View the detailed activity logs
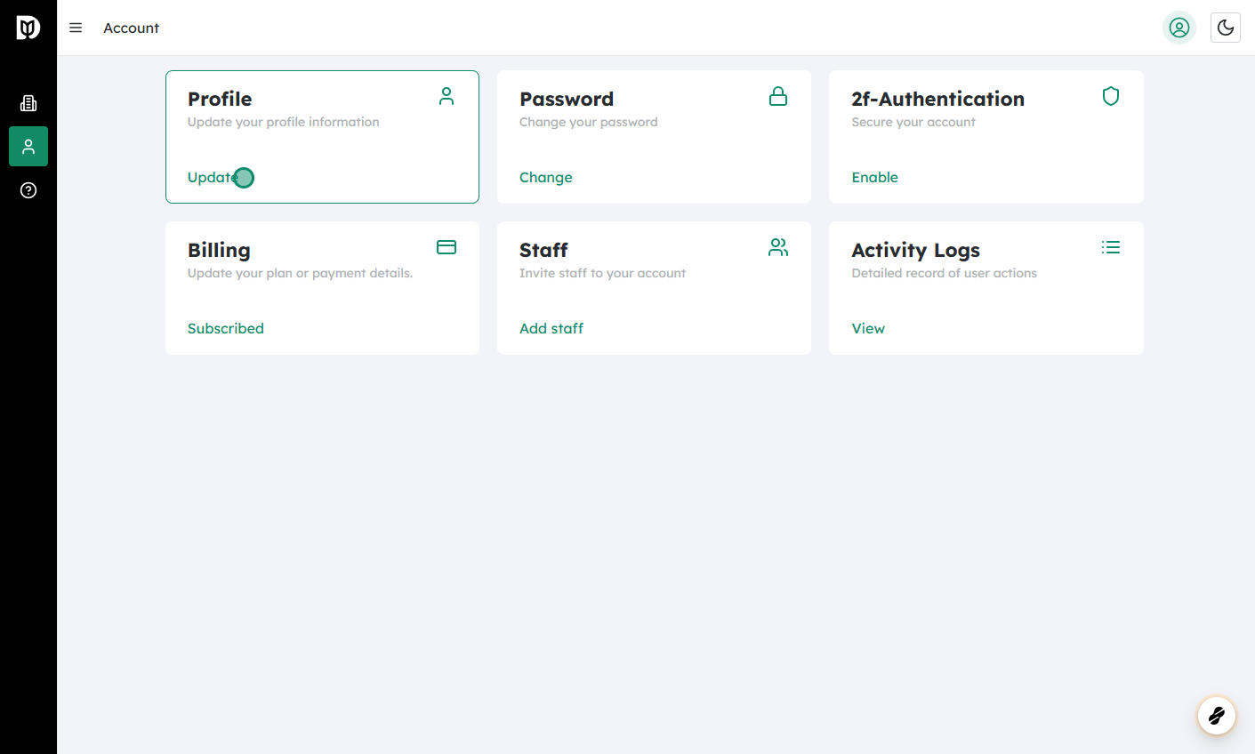This screenshot has height=754, width=1255. coord(868,328)
